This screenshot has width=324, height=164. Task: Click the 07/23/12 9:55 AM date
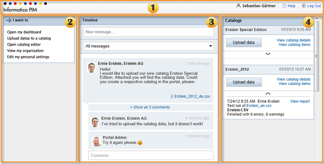[296, 29]
